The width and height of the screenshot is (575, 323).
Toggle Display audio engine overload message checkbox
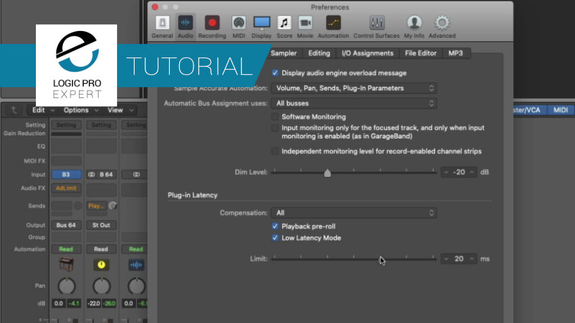point(275,73)
